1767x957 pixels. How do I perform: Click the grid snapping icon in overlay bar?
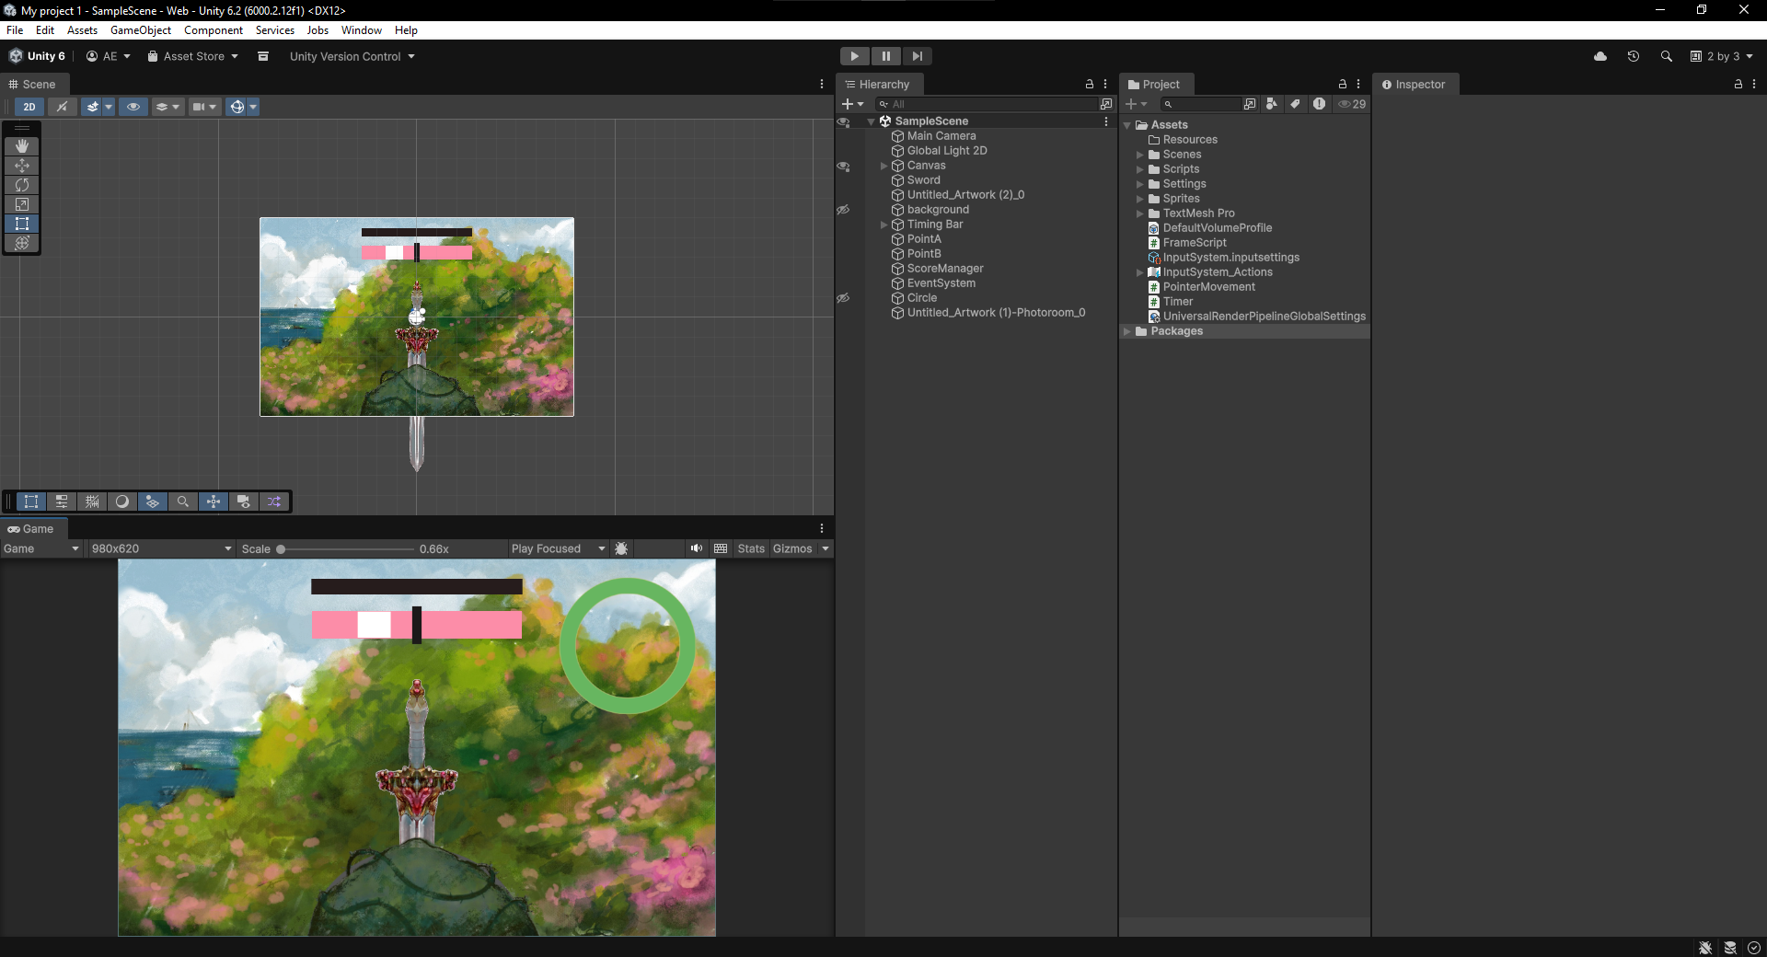coord(92,502)
